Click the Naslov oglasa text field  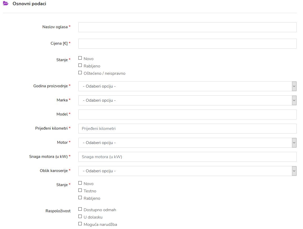coord(187,27)
